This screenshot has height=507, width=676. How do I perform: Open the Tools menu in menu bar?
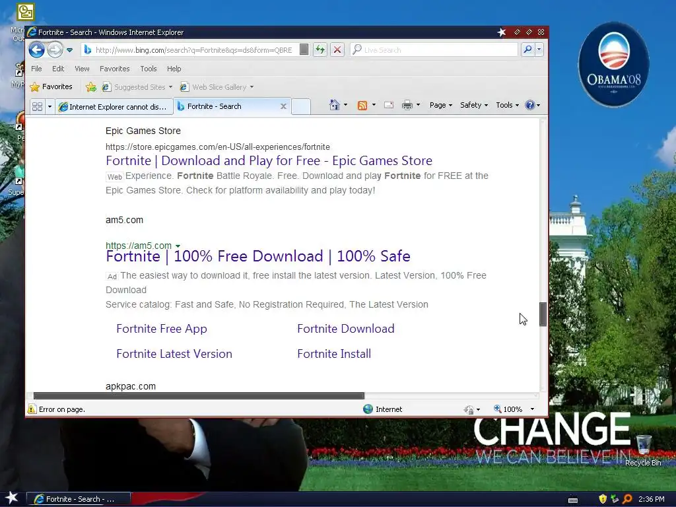pos(149,69)
